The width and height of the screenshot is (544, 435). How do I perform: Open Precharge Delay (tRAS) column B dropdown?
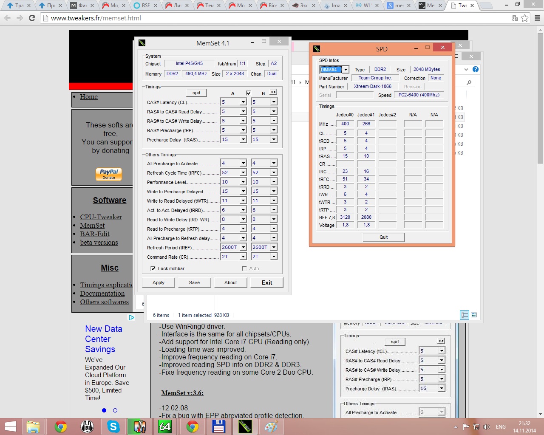click(274, 139)
